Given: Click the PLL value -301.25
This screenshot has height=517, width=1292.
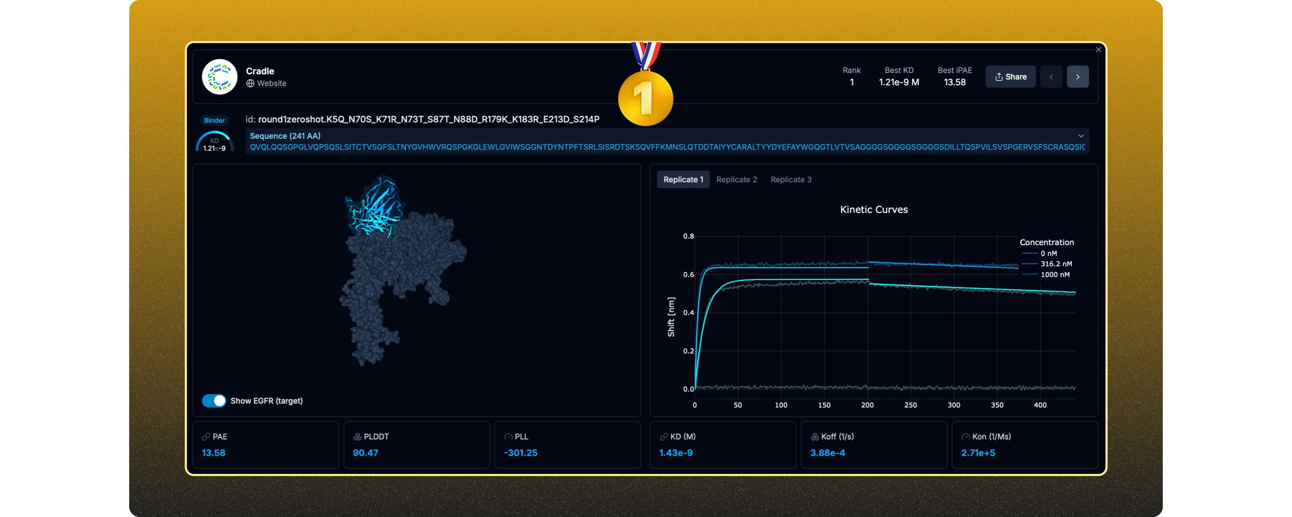Looking at the screenshot, I should 521,453.
